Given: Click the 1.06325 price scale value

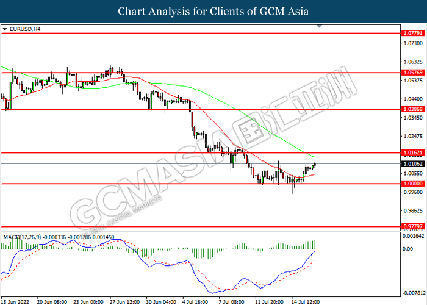Looking at the screenshot, I should click(413, 62).
